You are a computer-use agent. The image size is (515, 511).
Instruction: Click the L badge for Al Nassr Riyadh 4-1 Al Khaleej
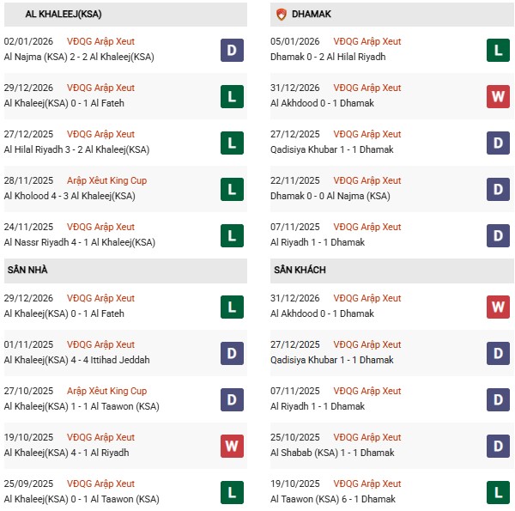(232, 235)
